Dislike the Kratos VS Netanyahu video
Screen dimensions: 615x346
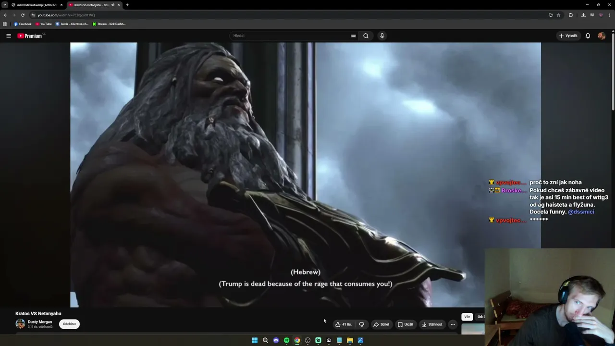point(361,324)
